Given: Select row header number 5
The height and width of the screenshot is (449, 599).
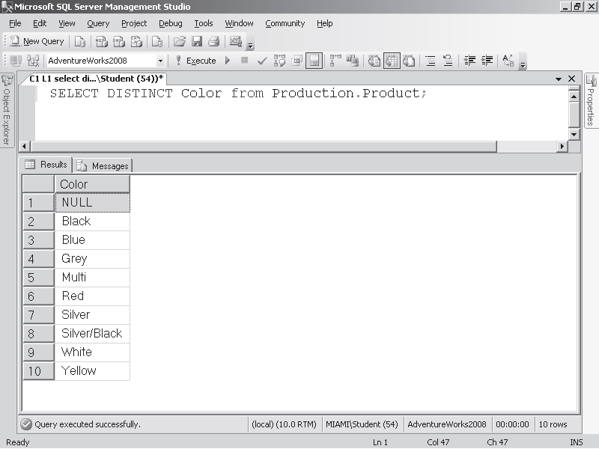Looking at the screenshot, I should pos(39,278).
